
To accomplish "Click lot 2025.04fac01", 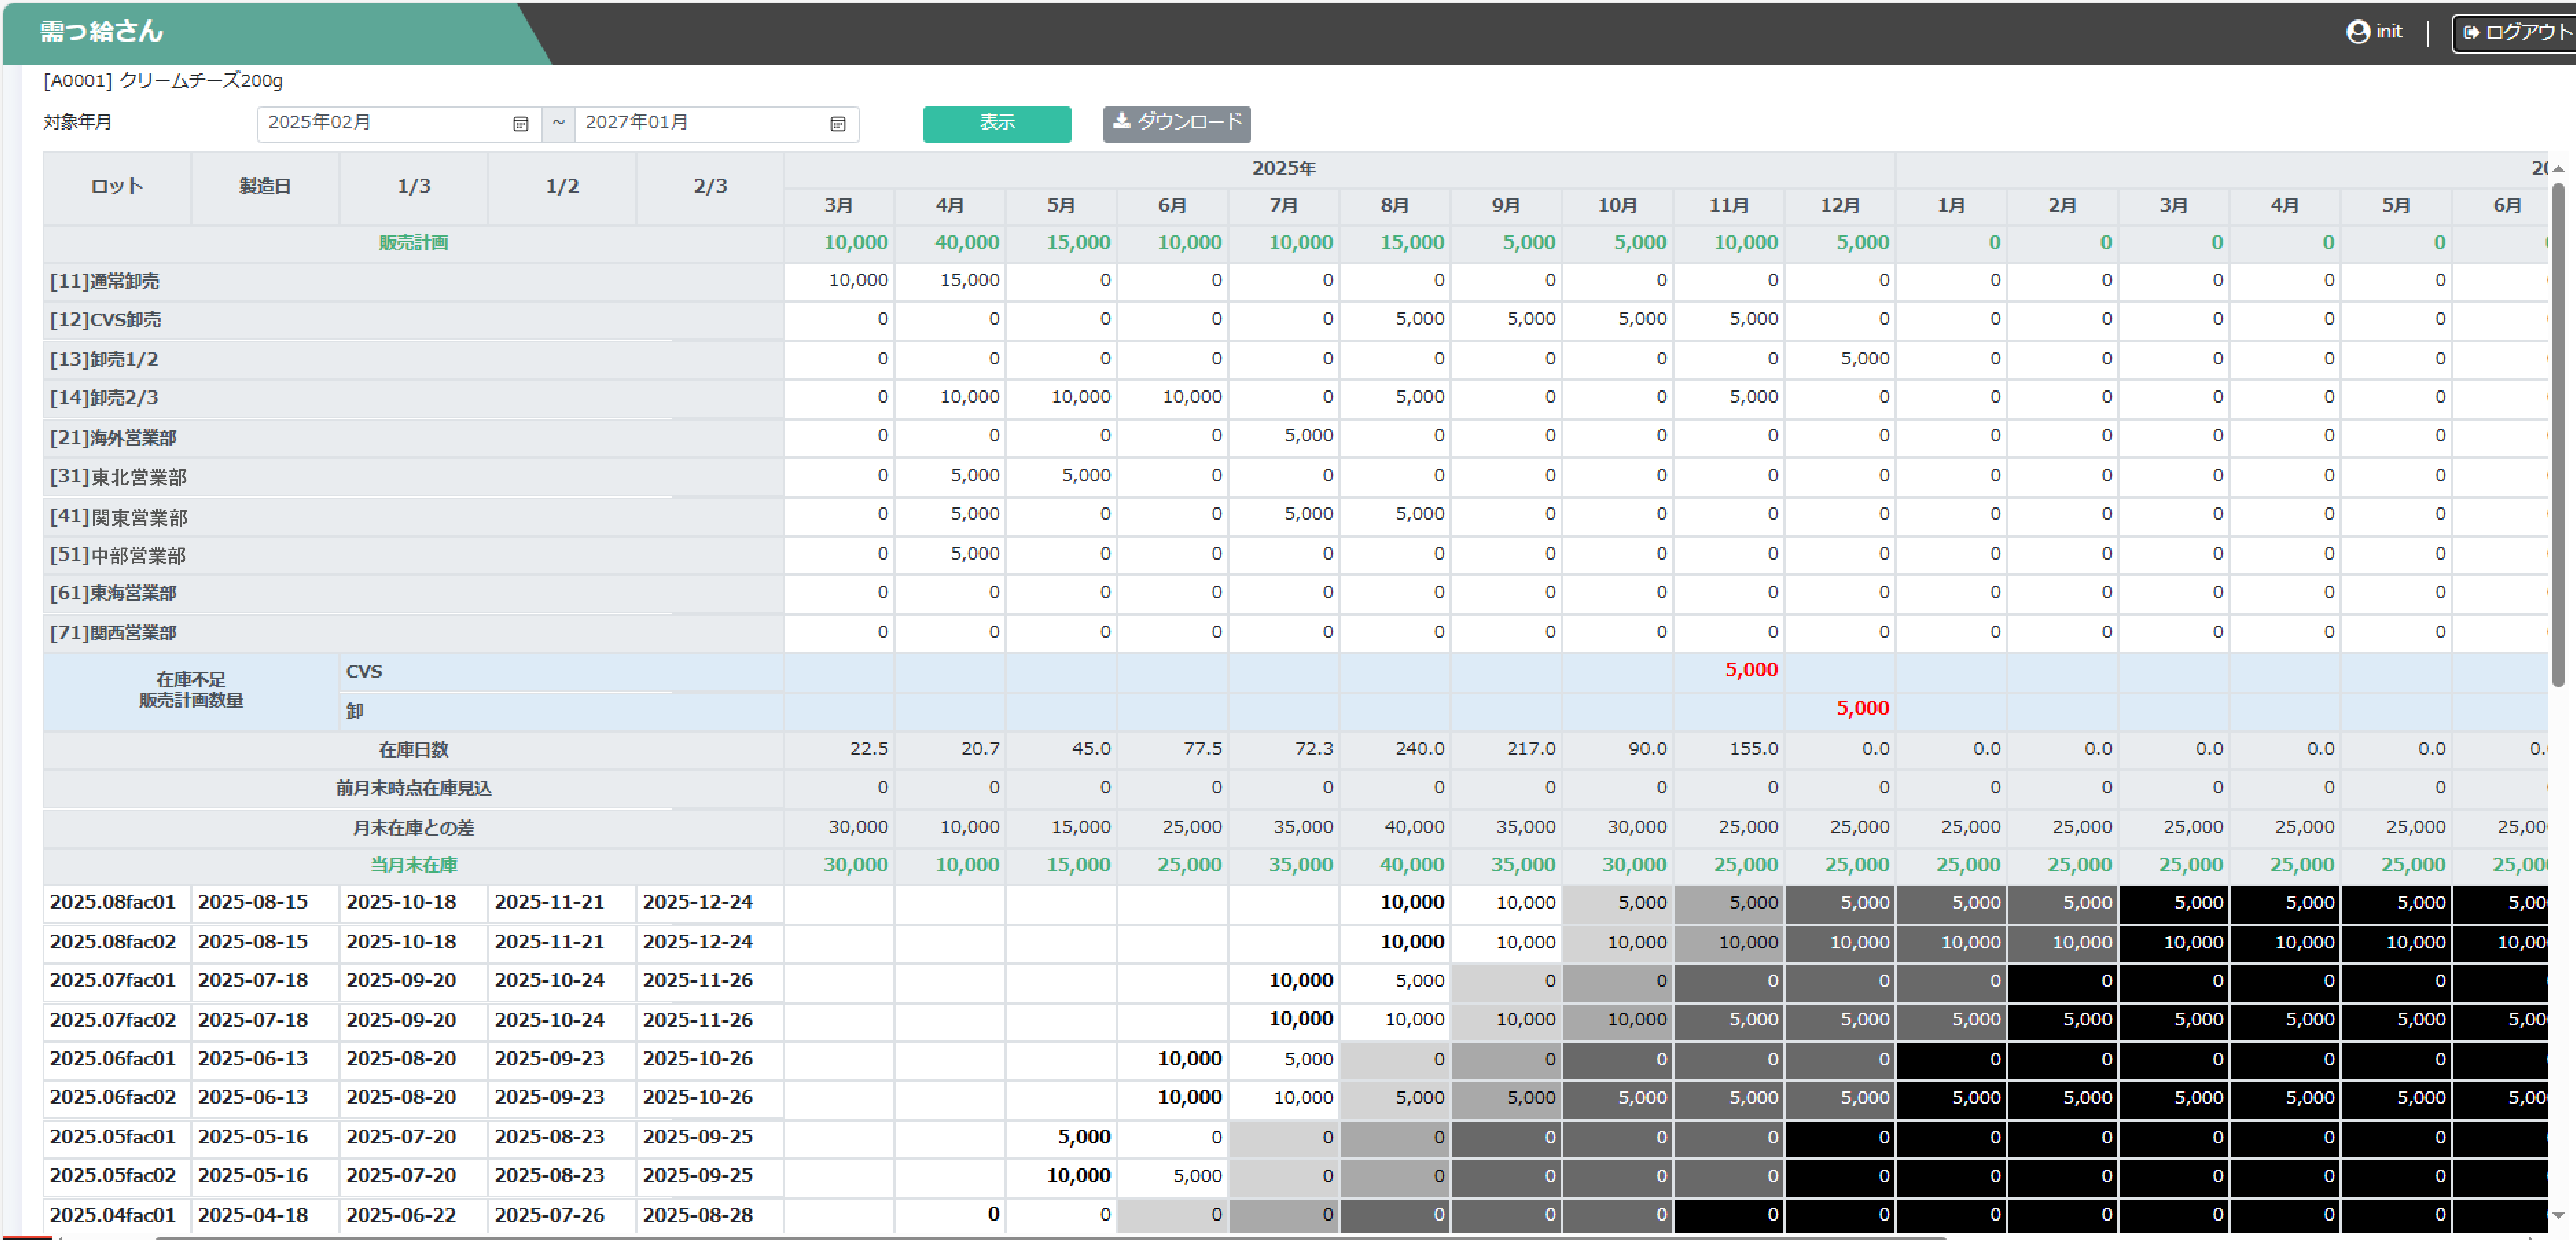I will tap(113, 1216).
